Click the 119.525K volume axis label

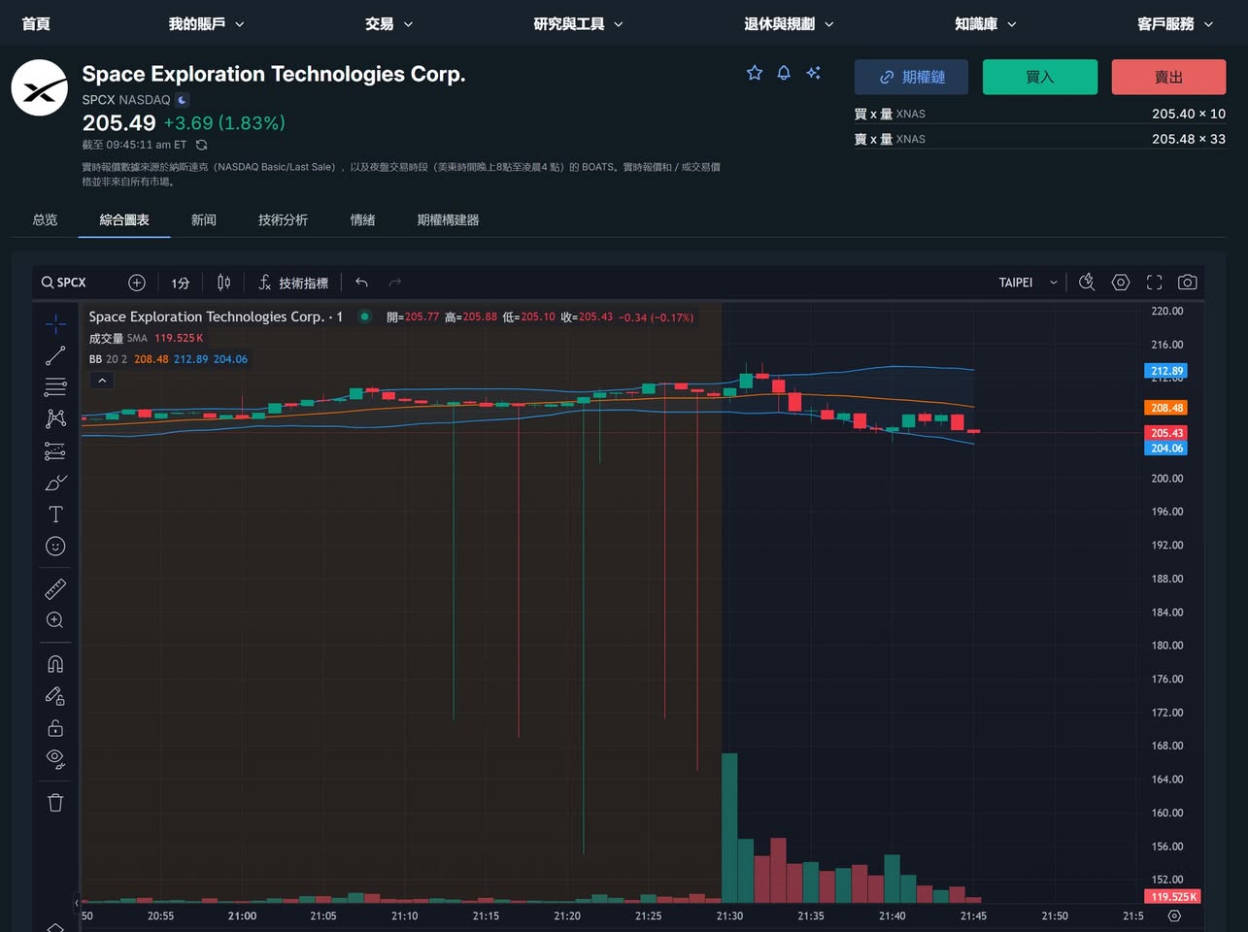pyautogui.click(x=1173, y=897)
